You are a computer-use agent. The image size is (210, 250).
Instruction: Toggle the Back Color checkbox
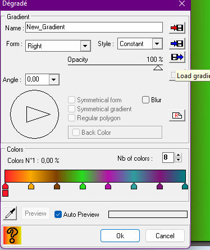76,133
